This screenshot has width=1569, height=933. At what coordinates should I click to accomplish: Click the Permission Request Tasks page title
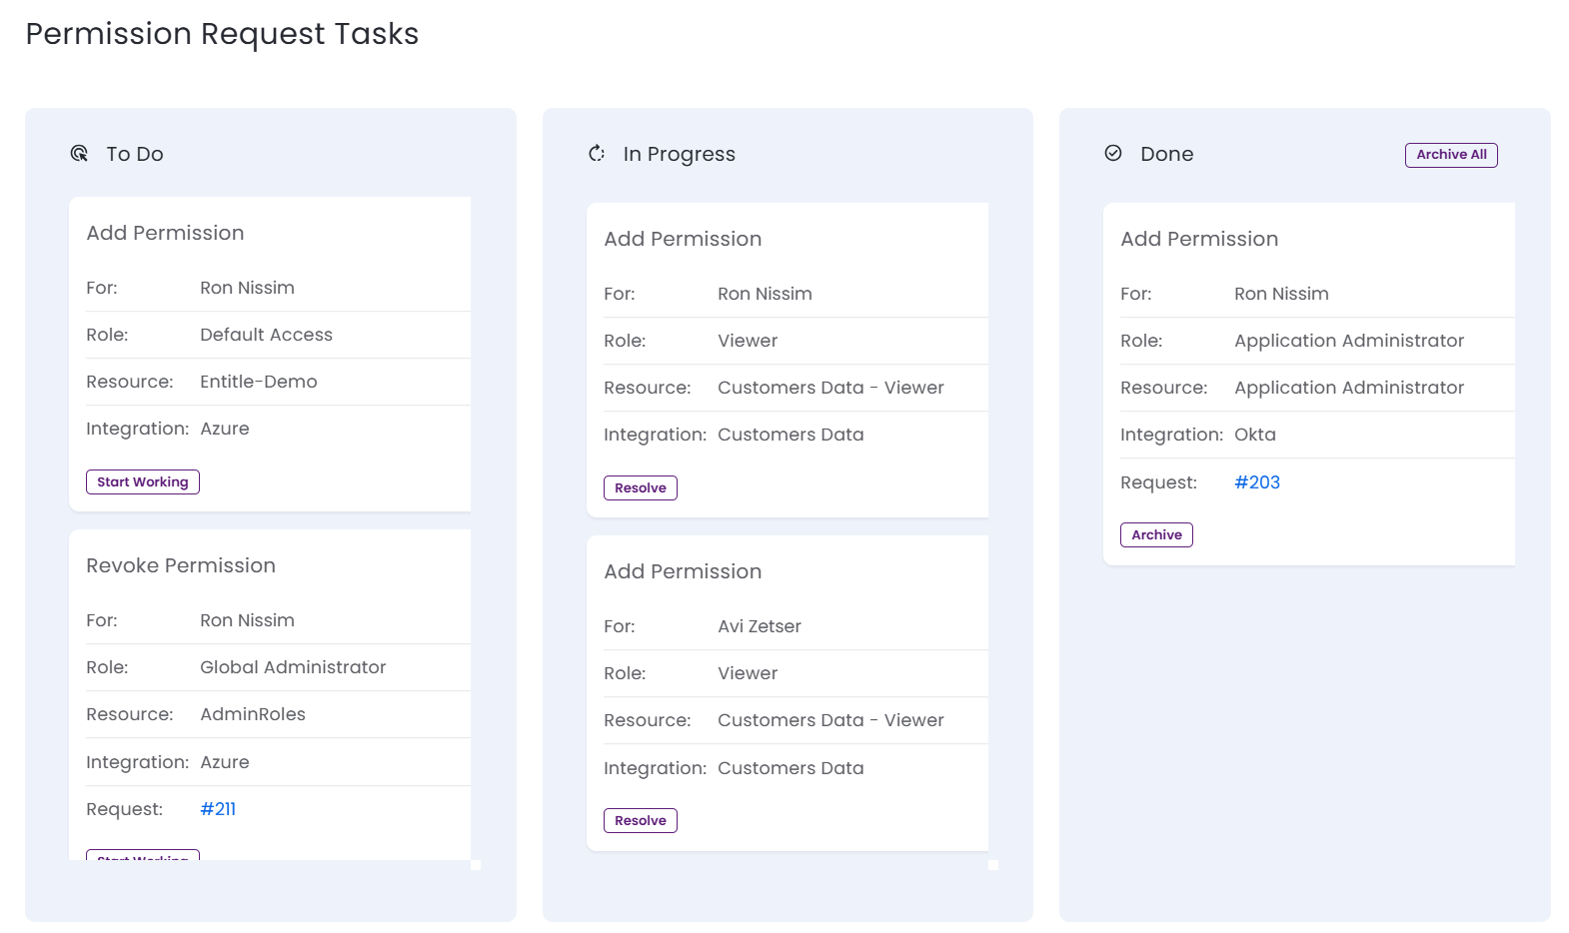coord(222,34)
